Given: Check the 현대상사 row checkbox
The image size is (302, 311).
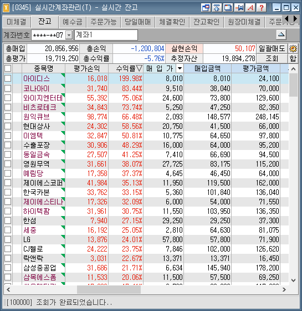Looking at the screenshot, I should pyautogui.click(x=8, y=126).
